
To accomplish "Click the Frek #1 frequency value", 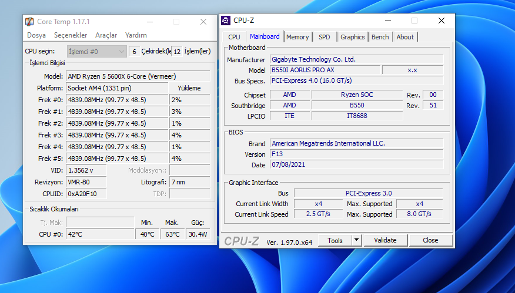I will [117, 112].
